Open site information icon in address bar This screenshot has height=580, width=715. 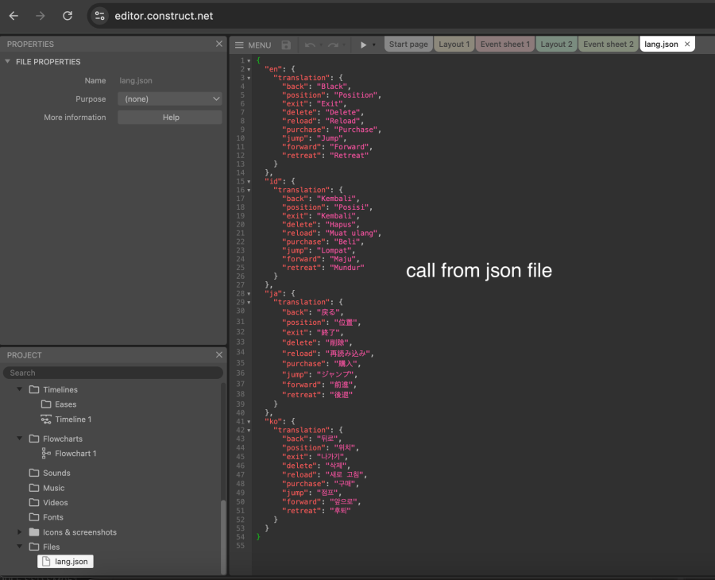pyautogui.click(x=99, y=16)
